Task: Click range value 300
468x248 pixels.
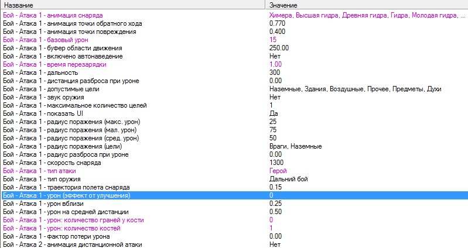Action: (275, 73)
